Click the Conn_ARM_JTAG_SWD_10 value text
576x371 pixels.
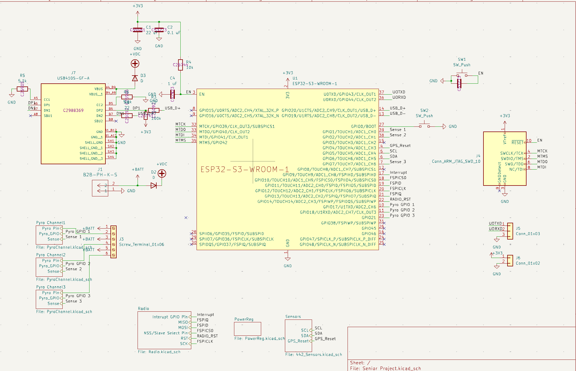(456, 161)
